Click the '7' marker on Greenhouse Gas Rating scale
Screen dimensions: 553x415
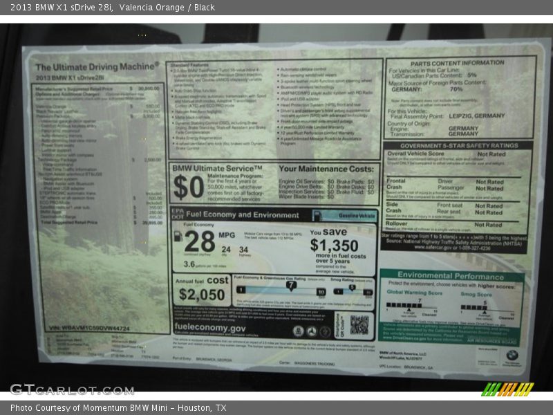pyautogui.click(x=290, y=286)
